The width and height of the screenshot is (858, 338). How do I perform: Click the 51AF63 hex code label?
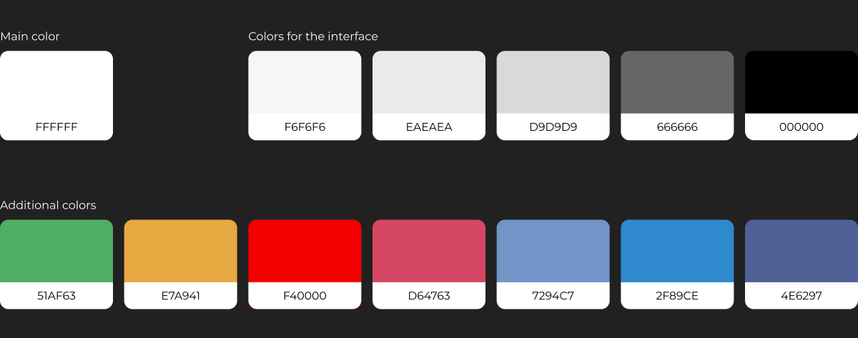click(x=56, y=296)
